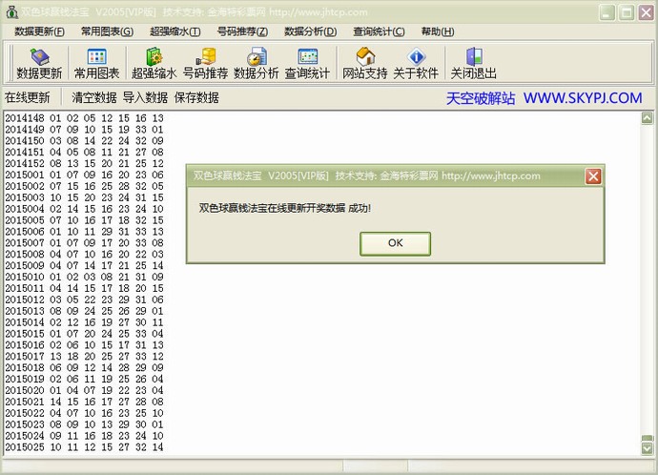The height and width of the screenshot is (475, 658).
Task: Open the 查询统计(C) menu
Action: tap(379, 31)
